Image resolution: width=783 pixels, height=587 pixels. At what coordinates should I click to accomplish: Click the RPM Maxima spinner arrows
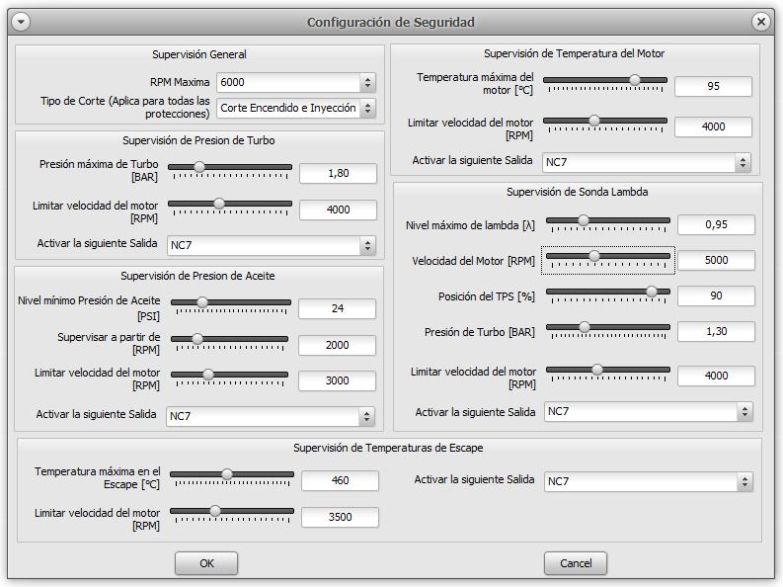(x=368, y=83)
